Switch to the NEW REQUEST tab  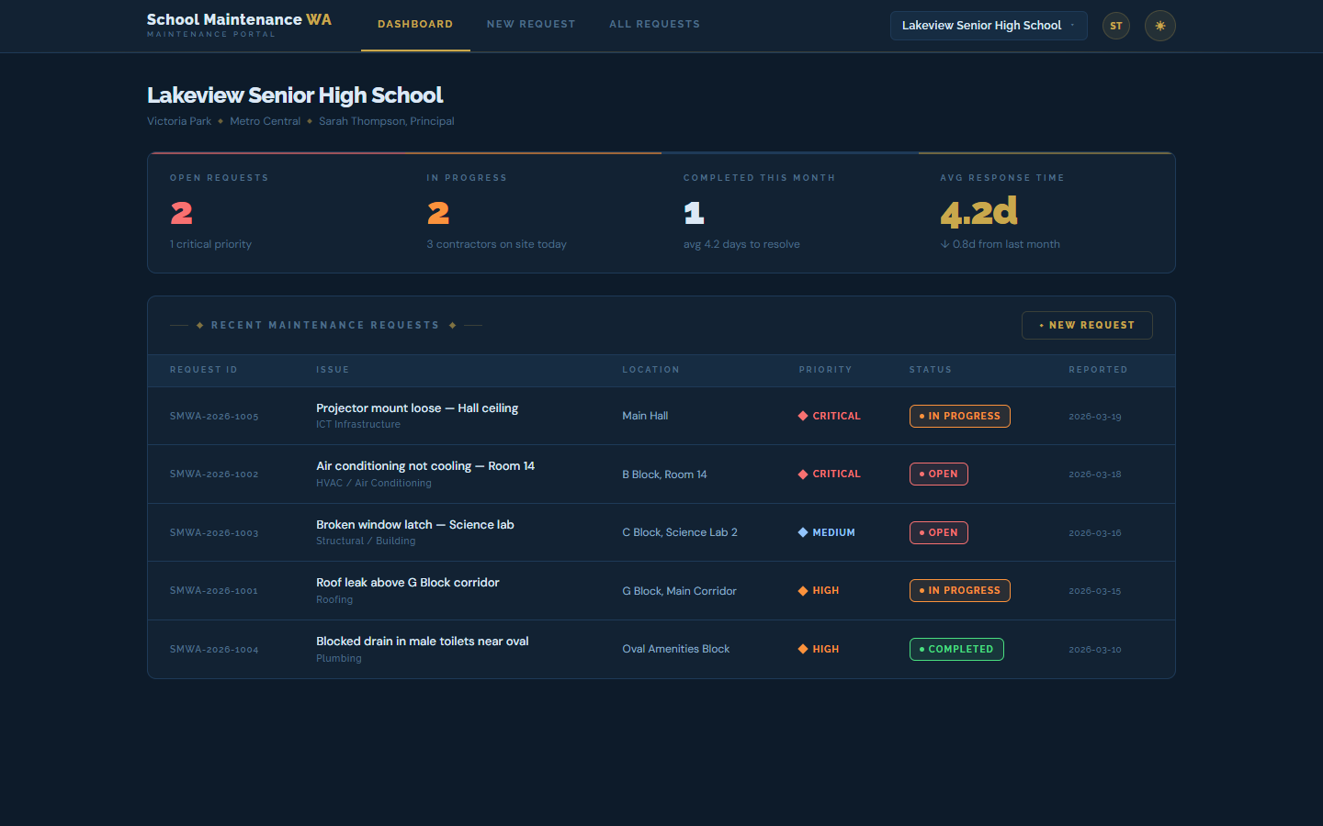(x=531, y=24)
